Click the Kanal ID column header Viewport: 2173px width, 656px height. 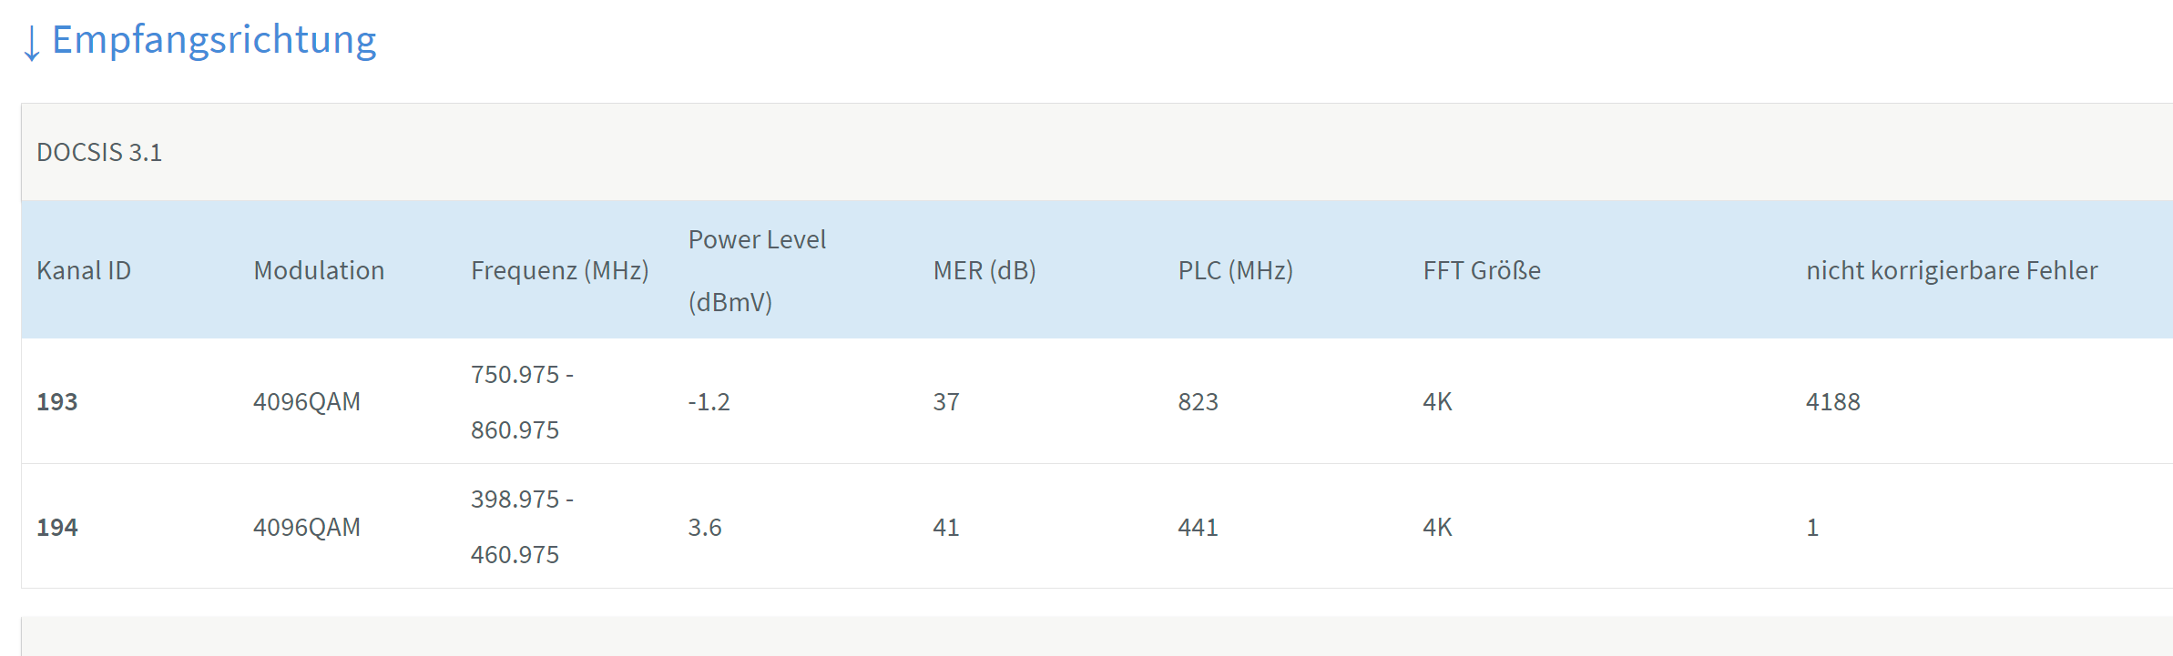84,270
